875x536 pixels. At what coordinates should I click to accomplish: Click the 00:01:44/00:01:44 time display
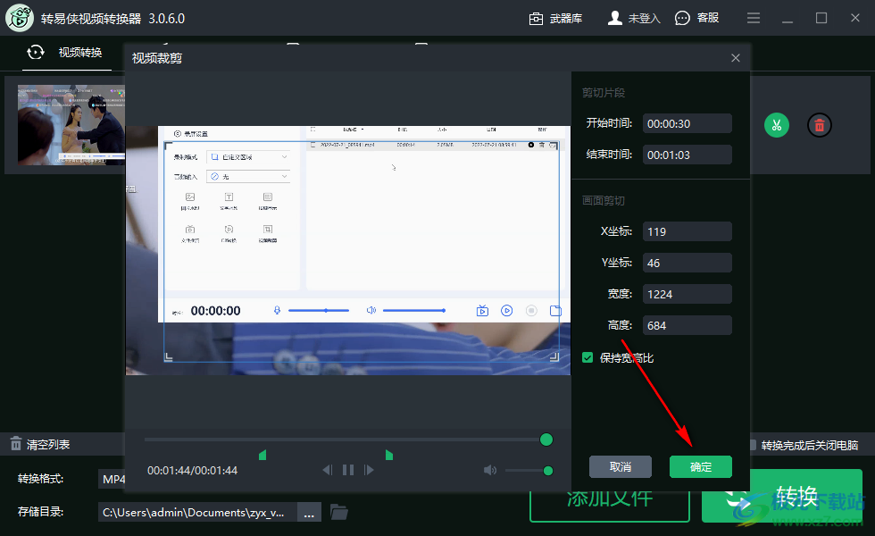(192, 471)
